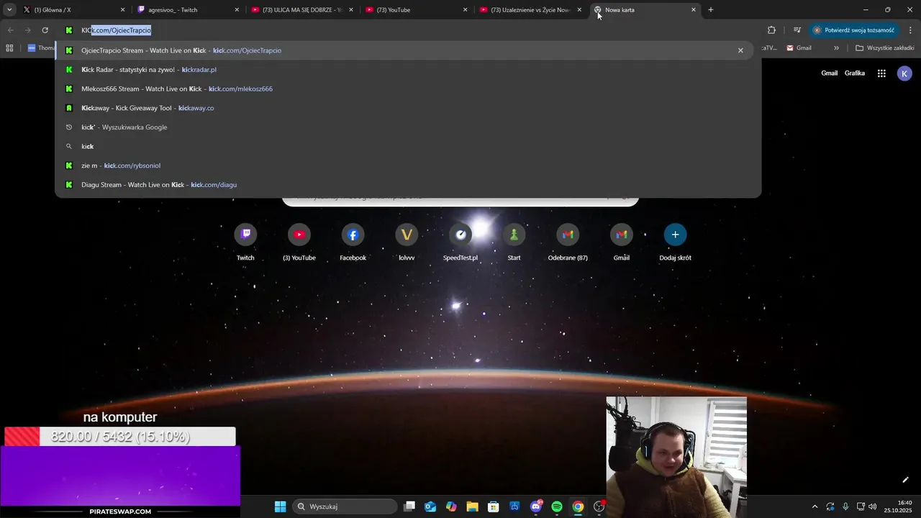Open Discord from the taskbar

click(x=536, y=506)
